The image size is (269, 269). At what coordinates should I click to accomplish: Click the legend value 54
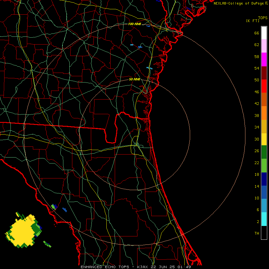(257, 68)
